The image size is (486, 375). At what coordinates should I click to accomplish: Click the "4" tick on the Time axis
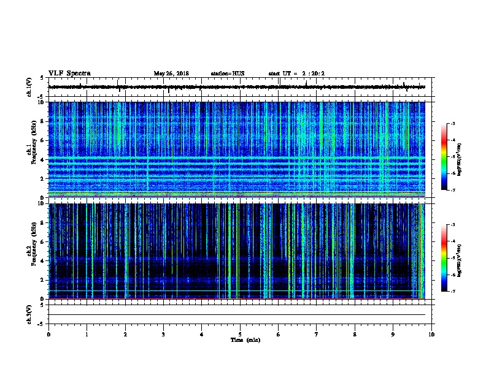[x=202, y=335]
